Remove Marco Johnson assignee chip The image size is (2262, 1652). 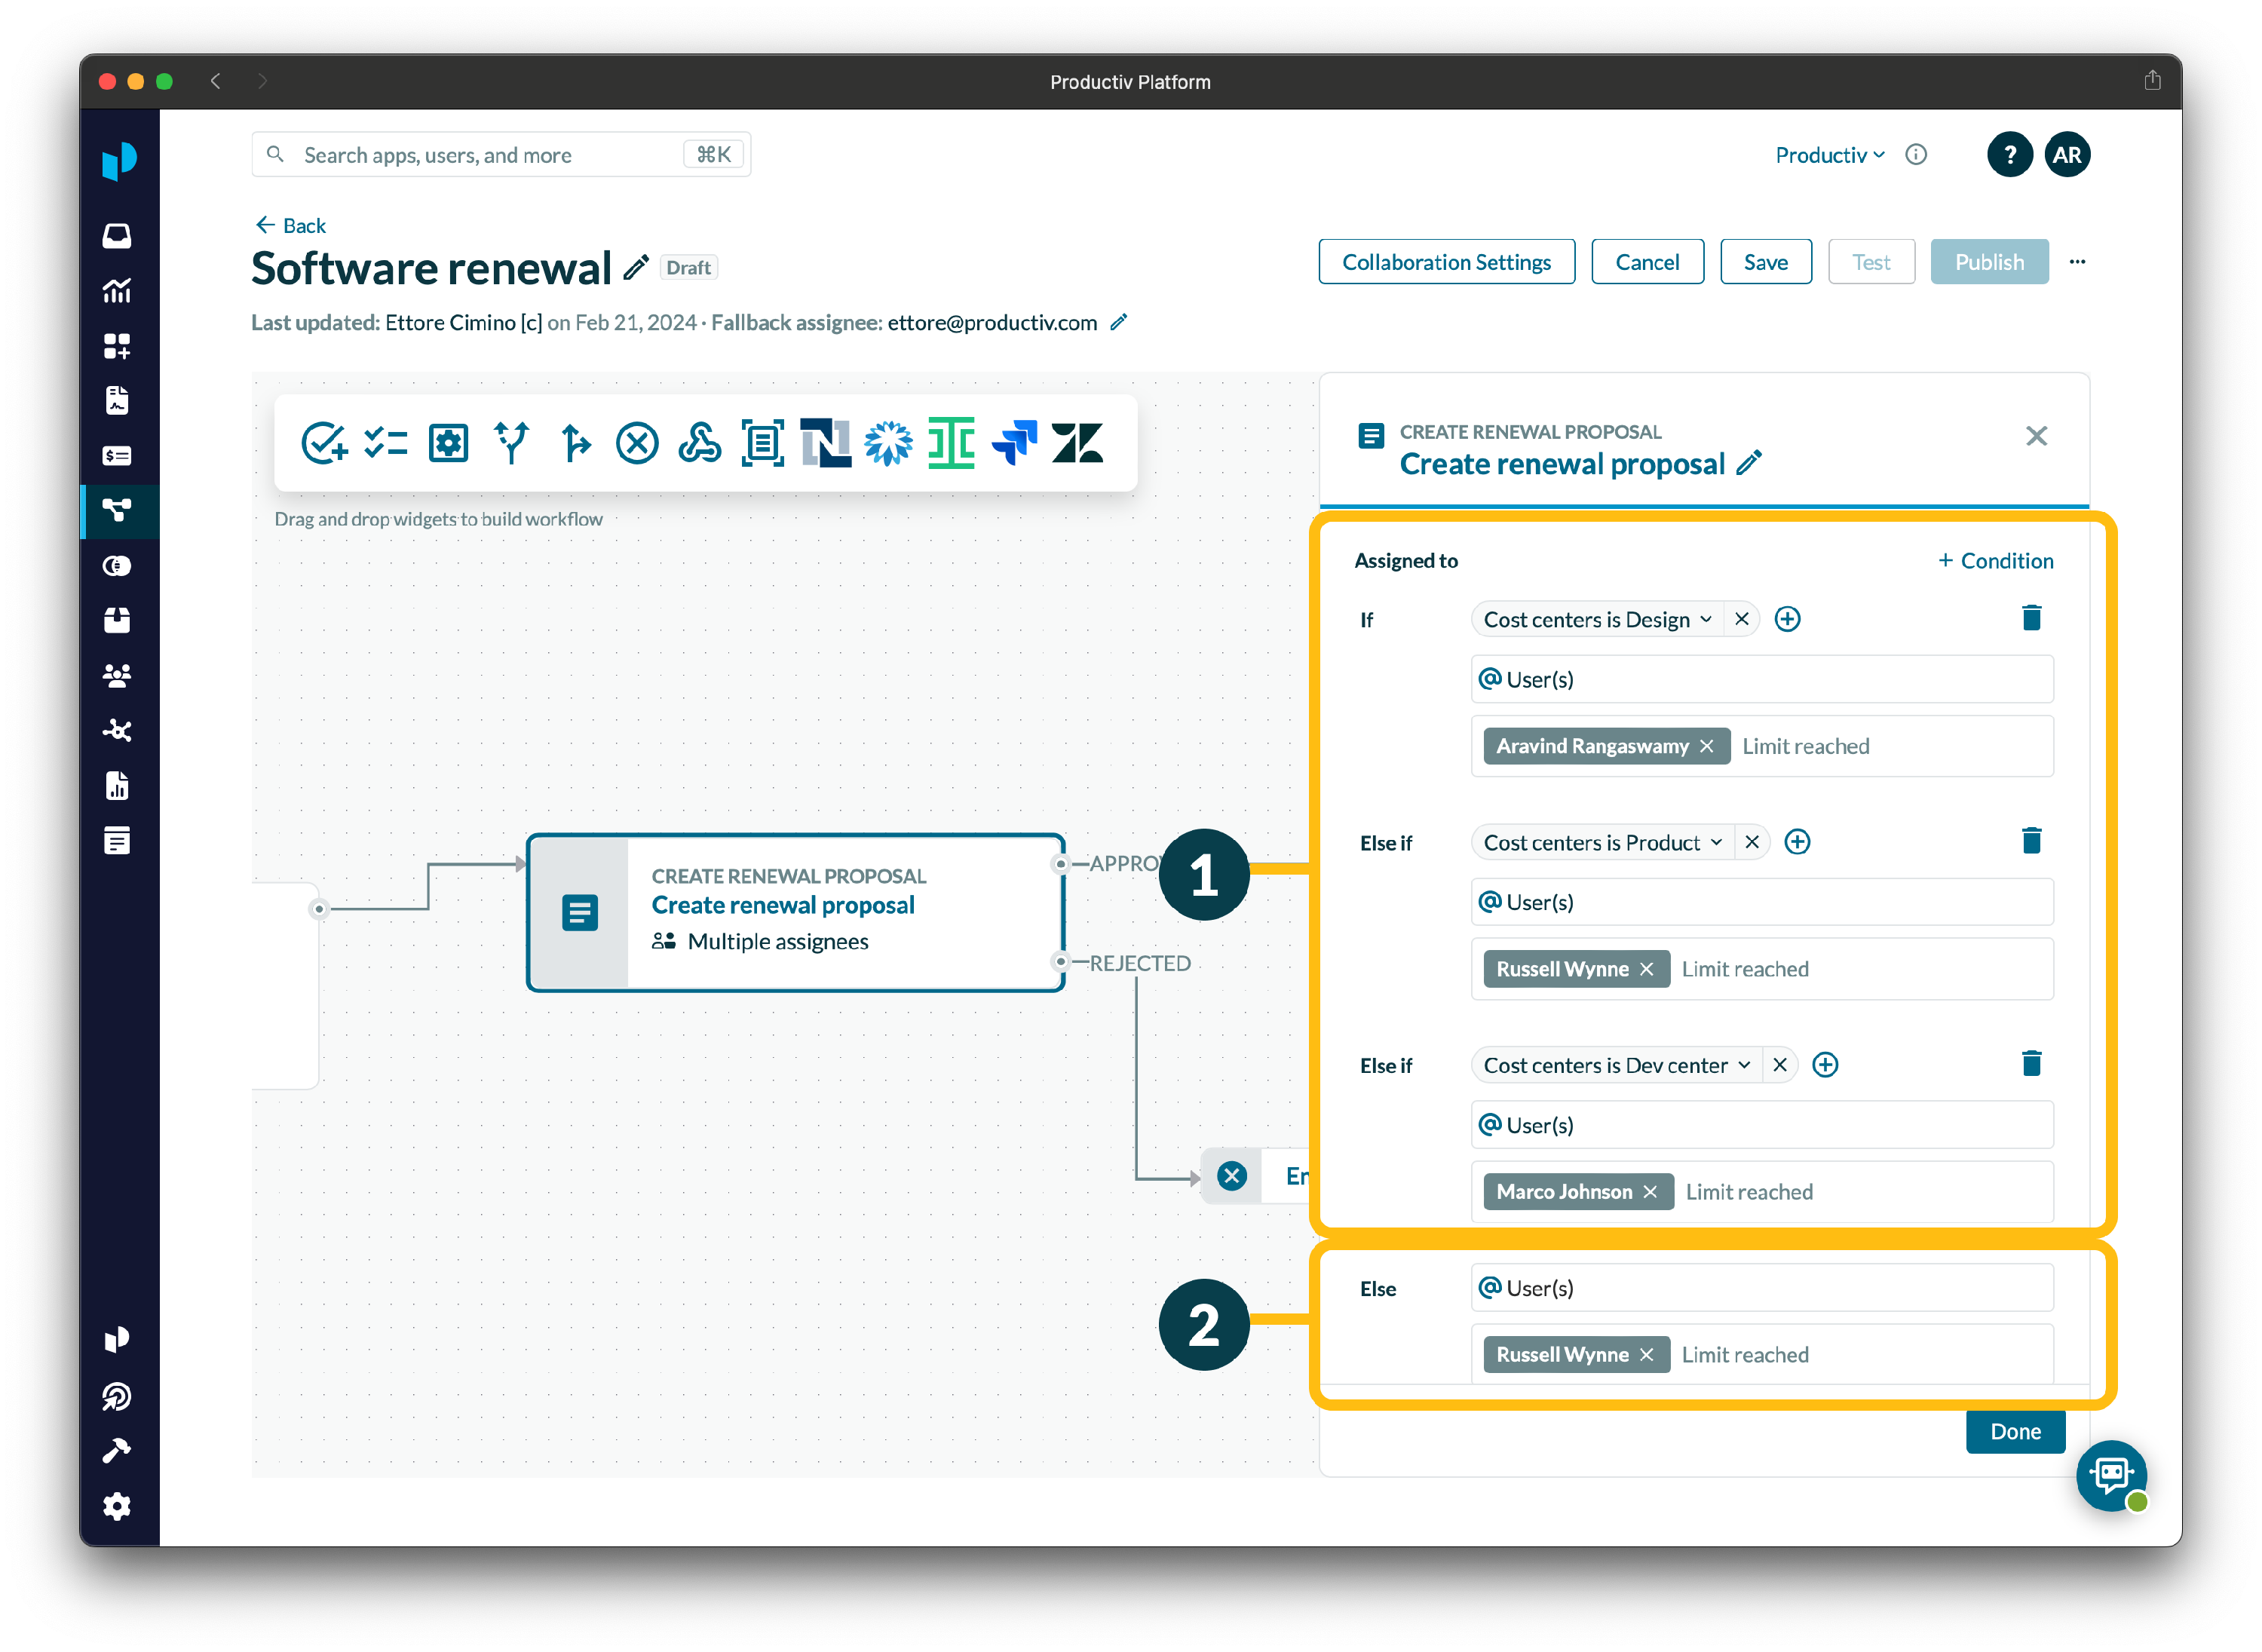click(x=1650, y=1192)
